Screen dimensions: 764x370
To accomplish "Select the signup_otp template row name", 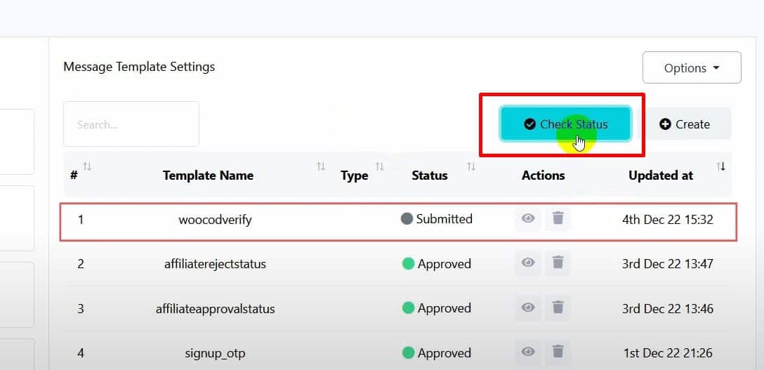I will [215, 352].
